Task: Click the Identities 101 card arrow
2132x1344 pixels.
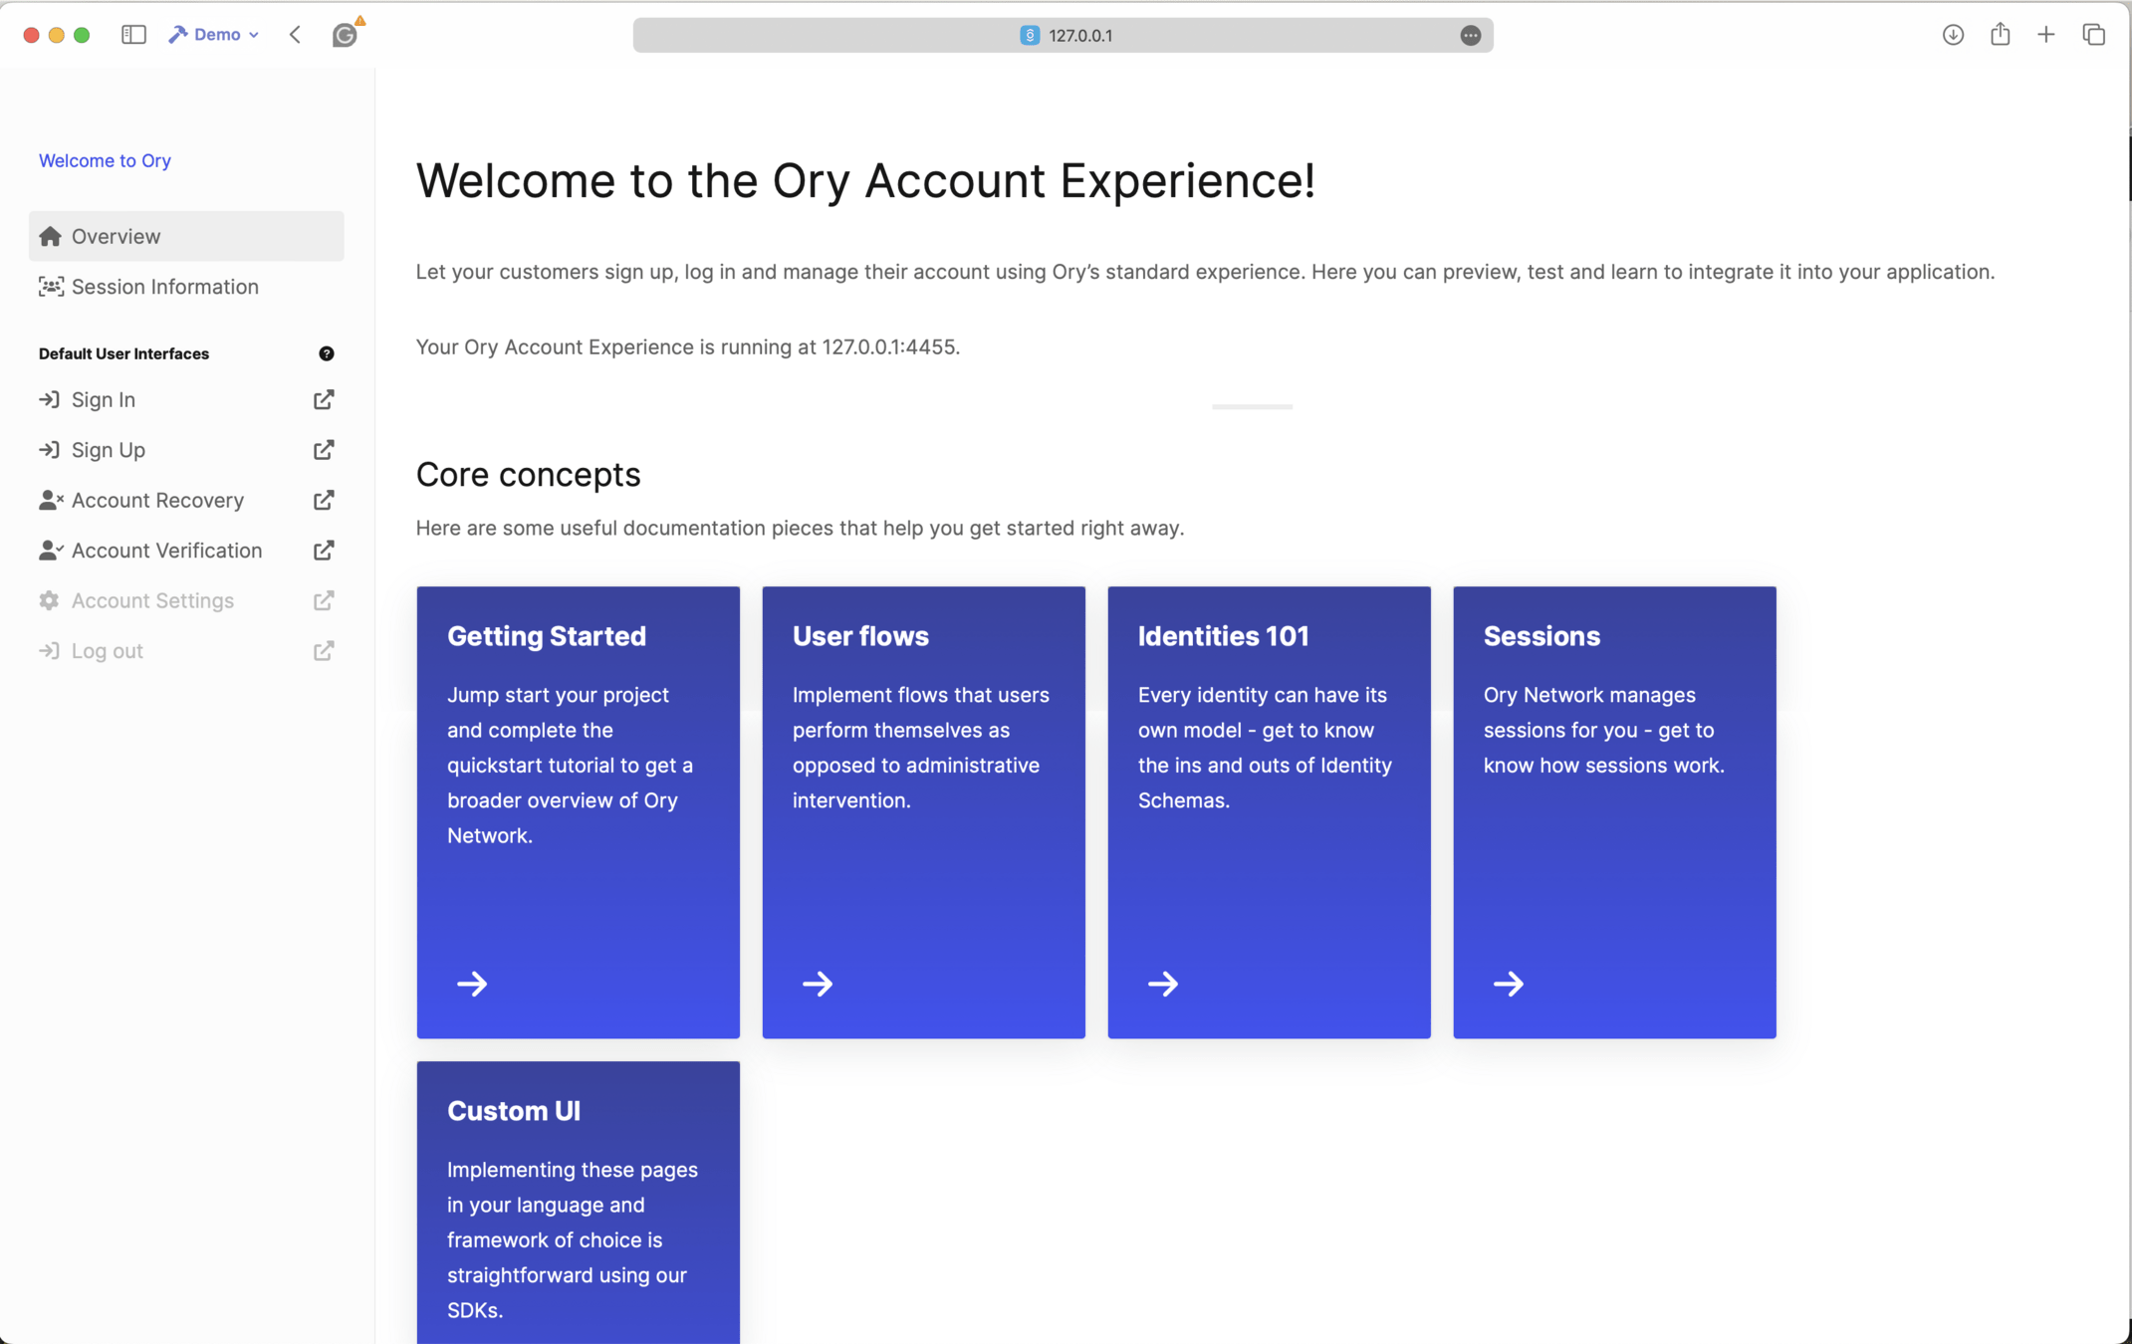Action: click(1162, 984)
